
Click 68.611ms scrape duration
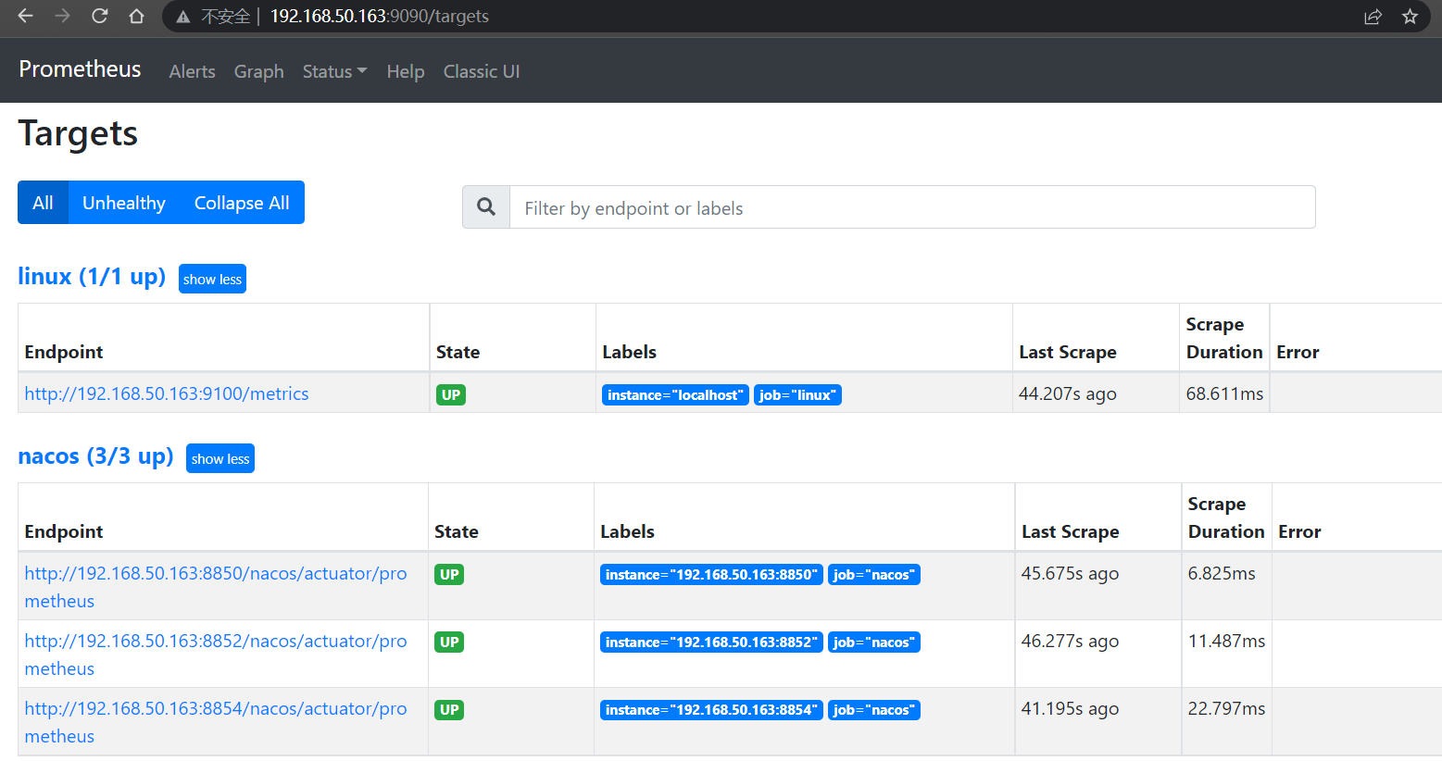click(1224, 393)
